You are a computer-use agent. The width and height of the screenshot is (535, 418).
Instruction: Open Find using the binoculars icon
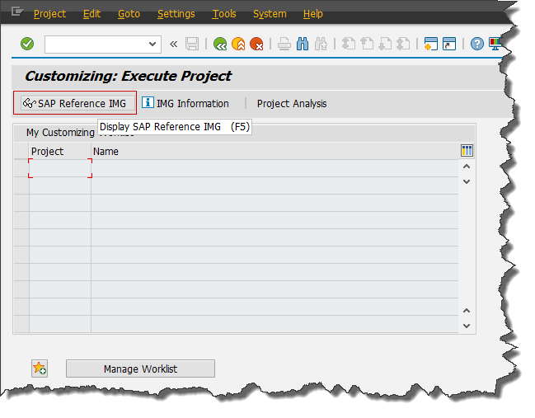[x=302, y=44]
